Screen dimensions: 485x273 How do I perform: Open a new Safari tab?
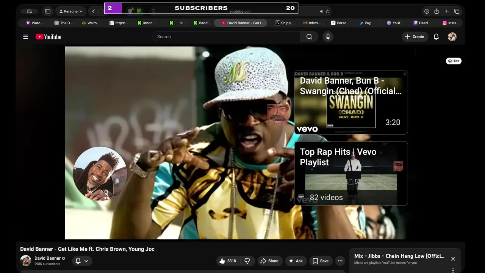[x=447, y=11]
